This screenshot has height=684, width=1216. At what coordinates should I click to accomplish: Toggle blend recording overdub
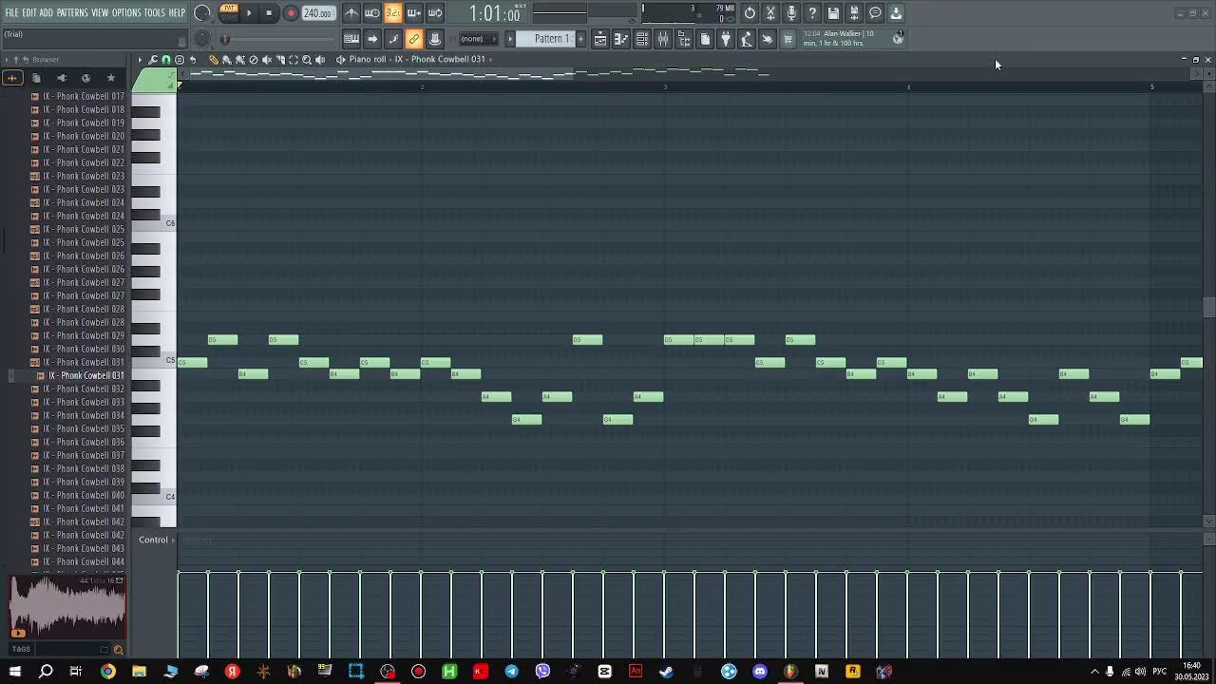[x=414, y=13]
